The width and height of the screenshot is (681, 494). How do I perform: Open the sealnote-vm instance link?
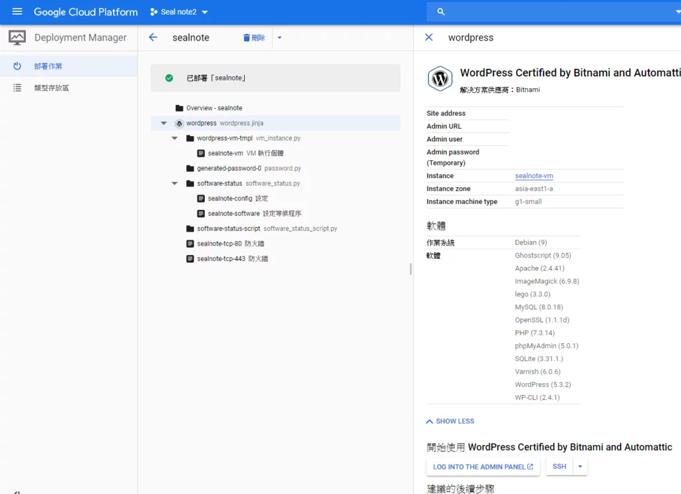tap(534, 176)
